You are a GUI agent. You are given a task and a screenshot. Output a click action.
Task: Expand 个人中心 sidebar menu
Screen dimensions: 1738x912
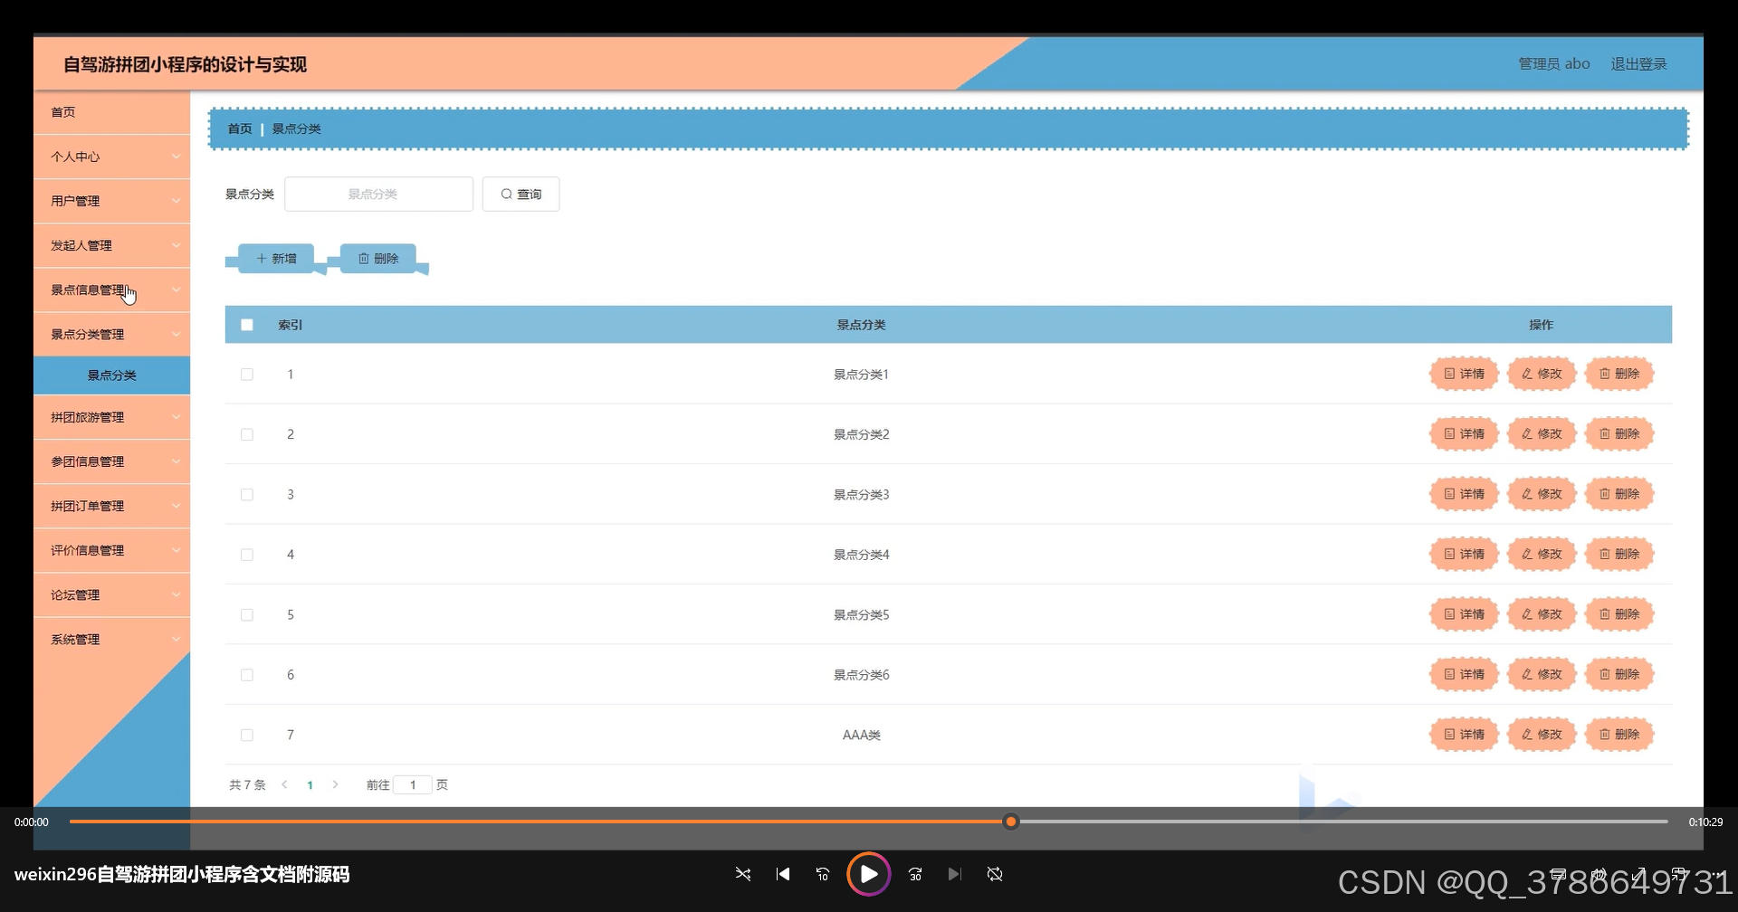point(112,157)
